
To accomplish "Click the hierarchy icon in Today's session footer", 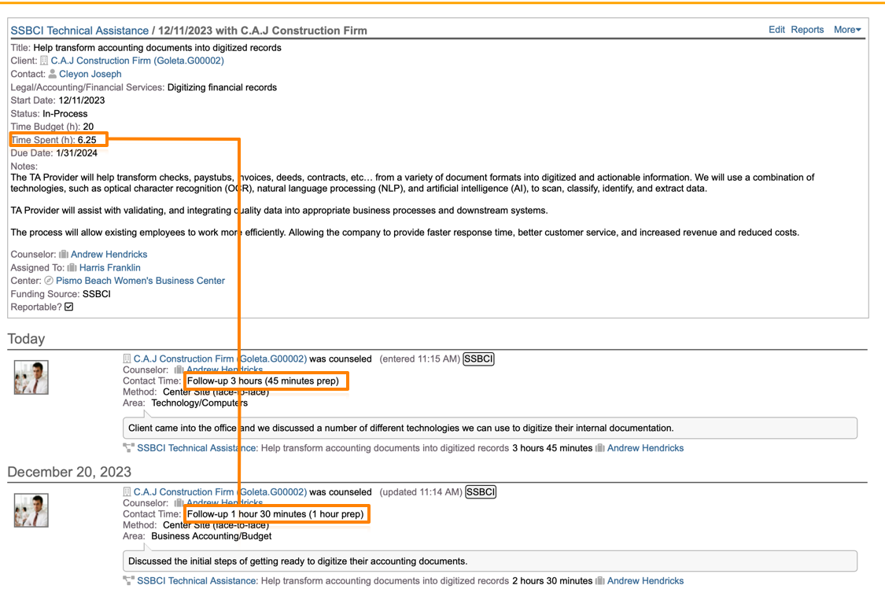I will pyautogui.click(x=129, y=448).
